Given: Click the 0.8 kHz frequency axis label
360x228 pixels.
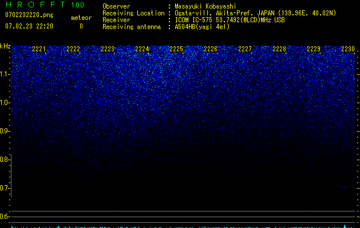Looking at the screenshot, I should [x=5, y=160].
